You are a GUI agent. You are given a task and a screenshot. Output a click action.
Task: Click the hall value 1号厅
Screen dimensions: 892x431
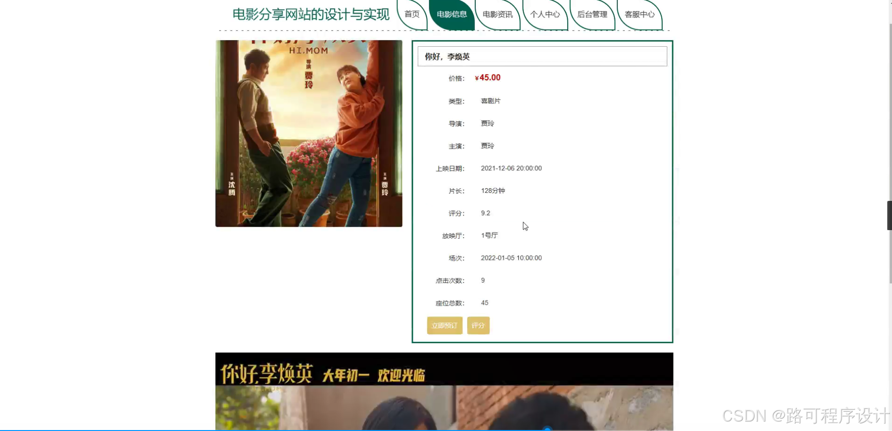[x=489, y=235]
